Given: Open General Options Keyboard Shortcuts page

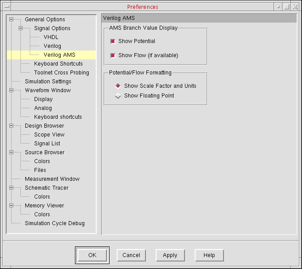Looking at the screenshot, I should tap(59, 64).
